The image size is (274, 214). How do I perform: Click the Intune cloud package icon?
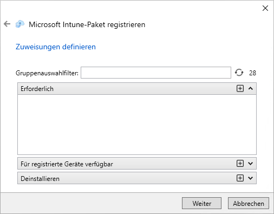[x=20, y=24]
